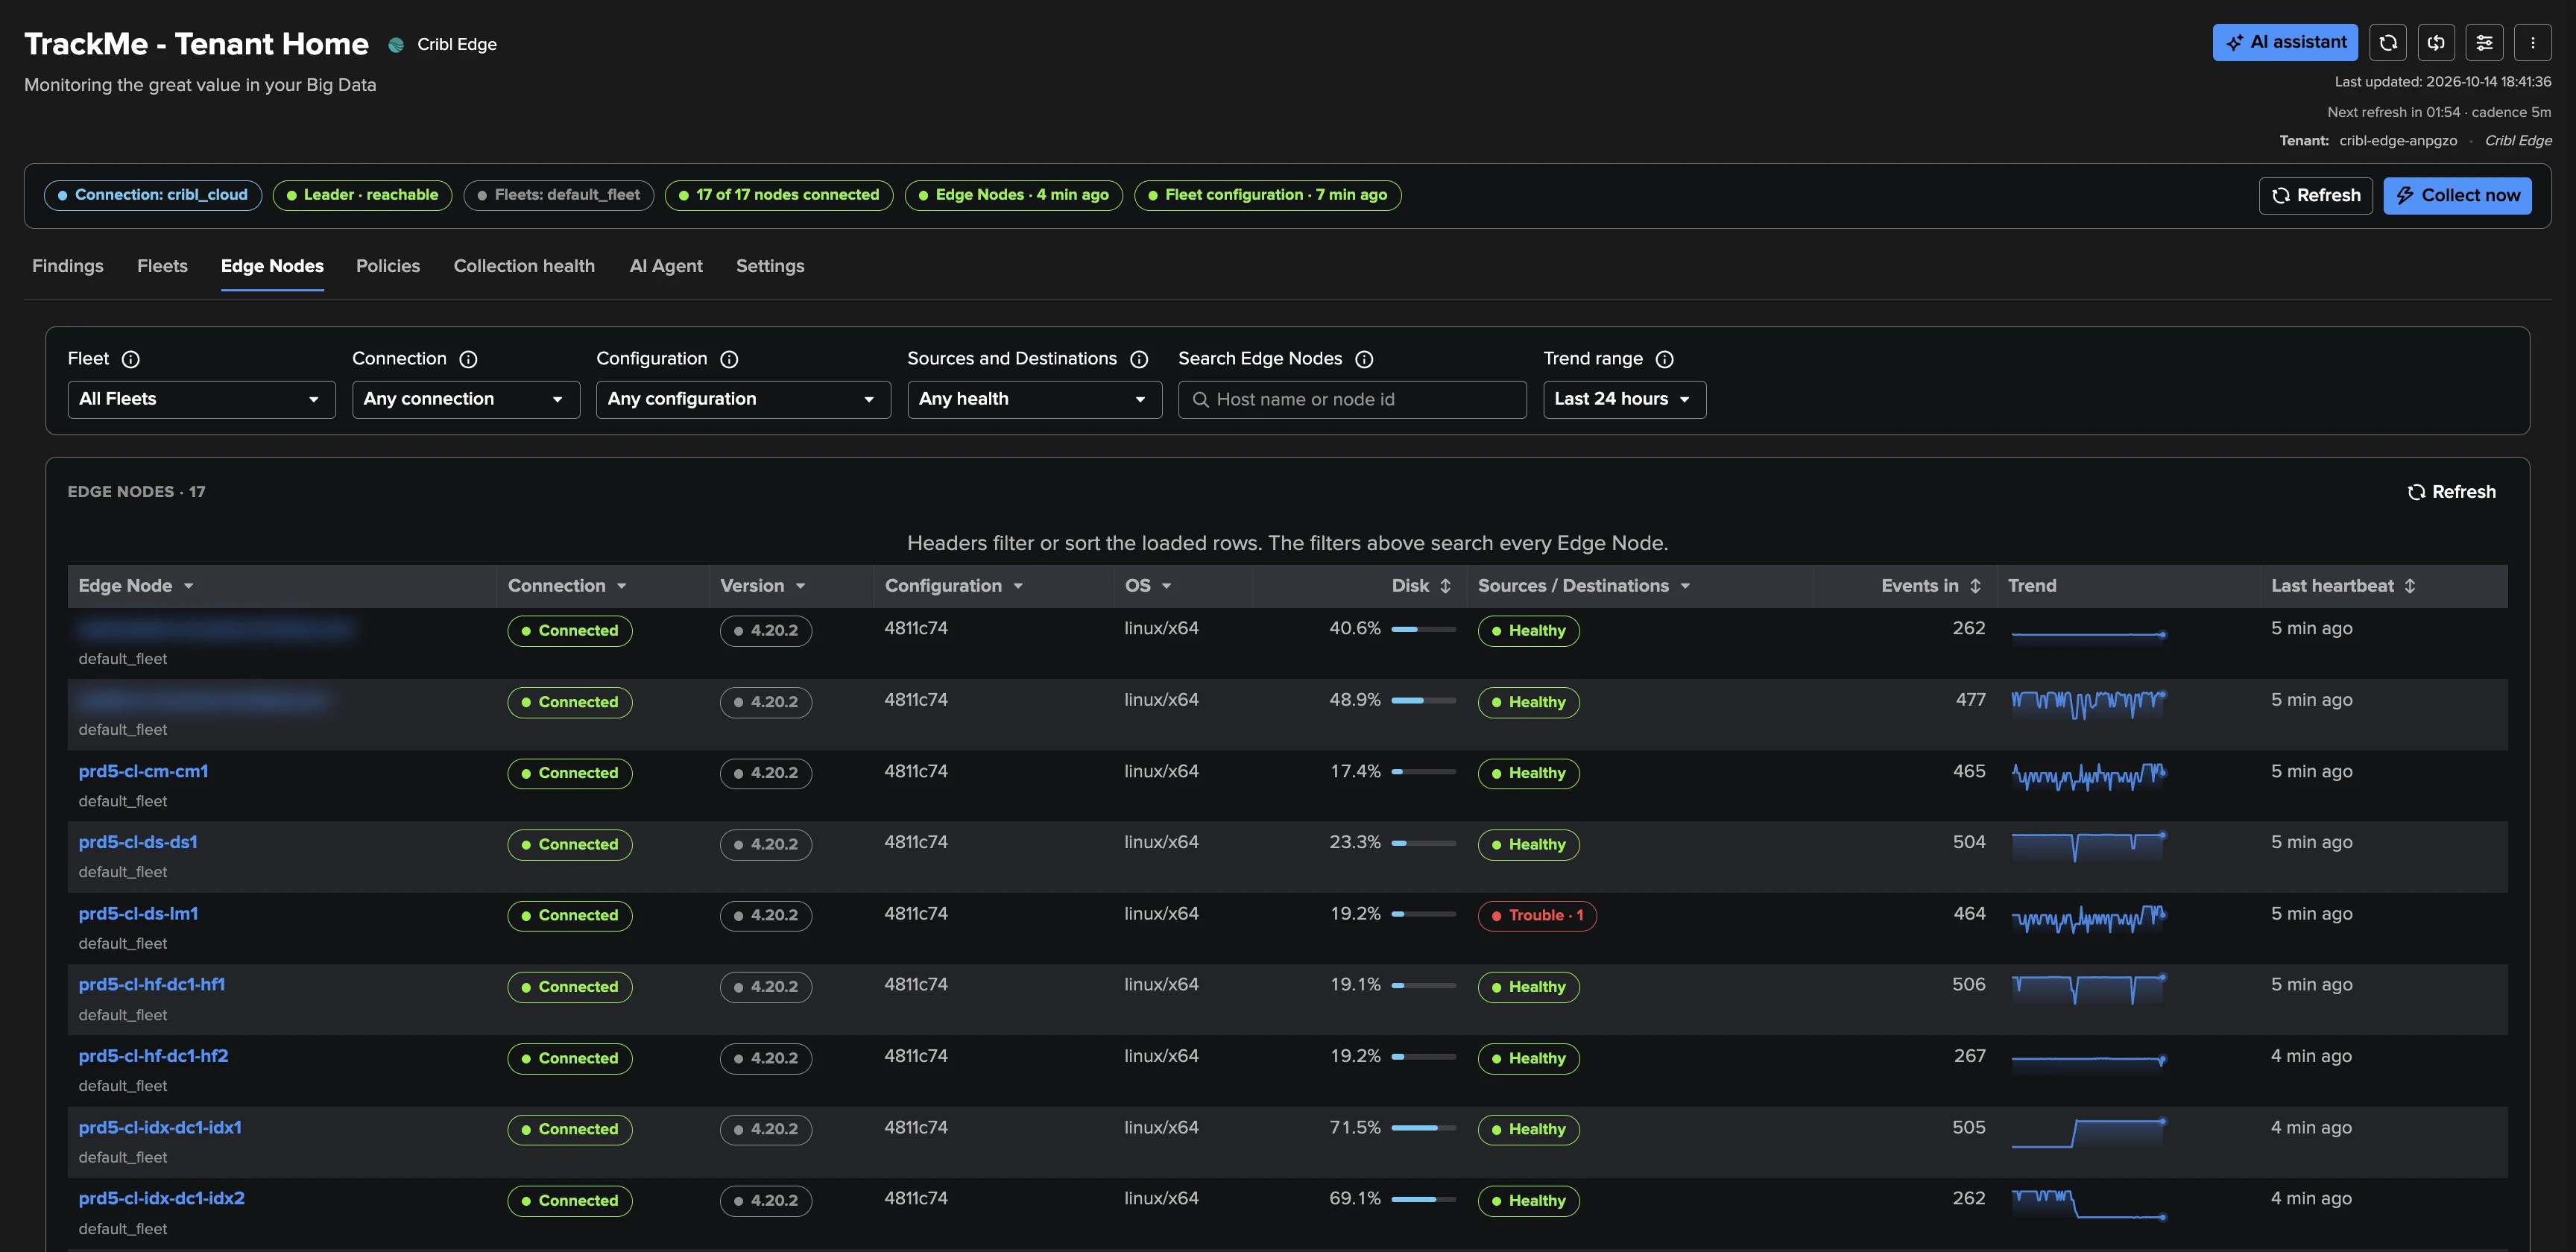Switch to the Findings tab
The image size is (2576, 1252).
click(68, 266)
